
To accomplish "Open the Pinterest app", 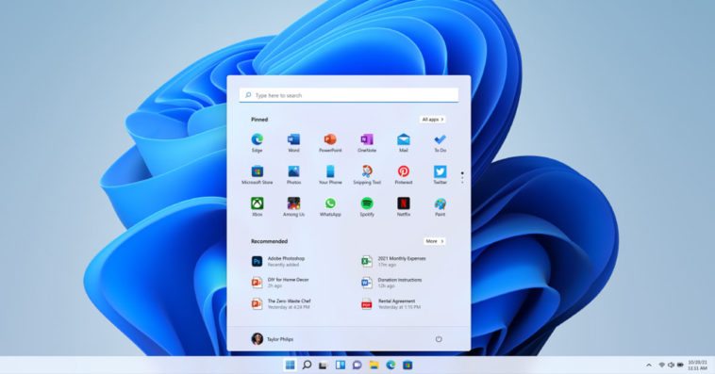I will point(403,175).
